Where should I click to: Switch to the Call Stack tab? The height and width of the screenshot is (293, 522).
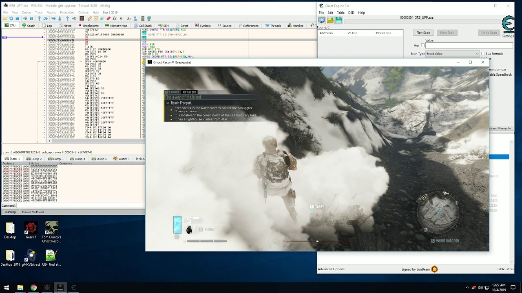coord(143,26)
